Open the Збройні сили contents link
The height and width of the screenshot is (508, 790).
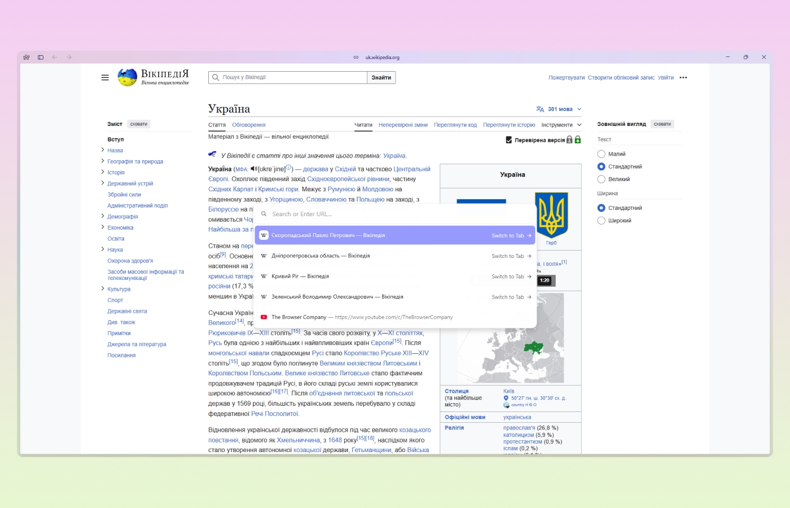pyautogui.click(x=125, y=194)
